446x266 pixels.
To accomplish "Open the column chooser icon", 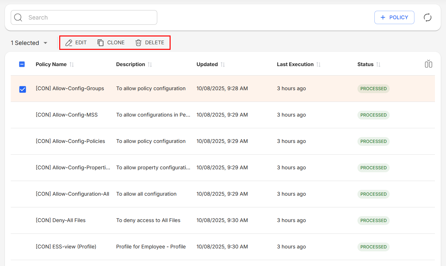I will (x=428, y=64).
